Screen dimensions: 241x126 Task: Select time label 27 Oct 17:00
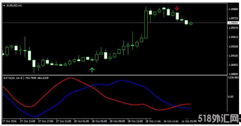click(x=46, y=121)
